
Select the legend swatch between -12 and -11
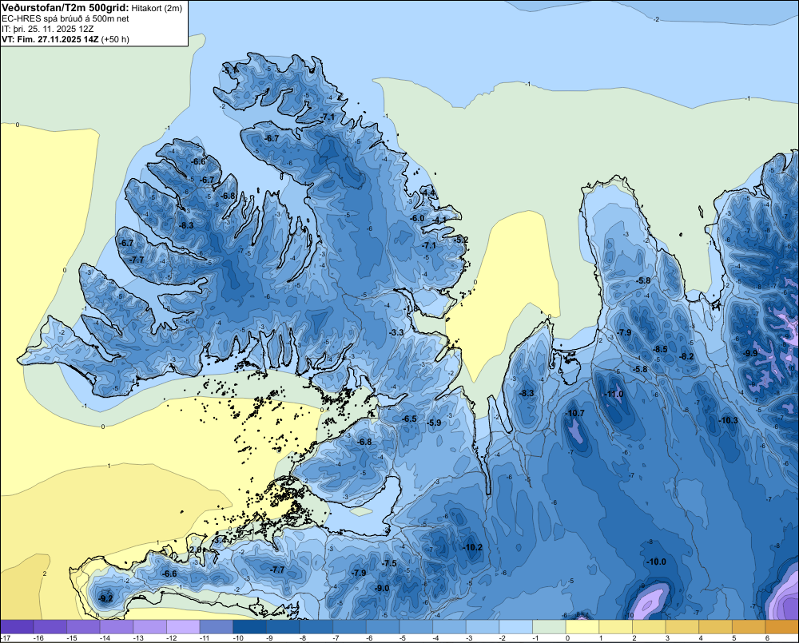pos(183,627)
